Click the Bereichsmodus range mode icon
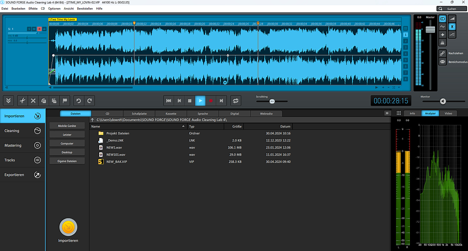The width and height of the screenshot is (468, 251). click(442, 62)
